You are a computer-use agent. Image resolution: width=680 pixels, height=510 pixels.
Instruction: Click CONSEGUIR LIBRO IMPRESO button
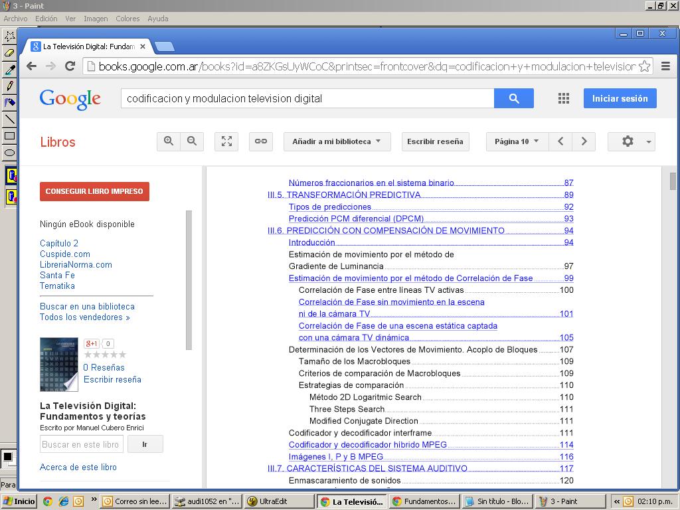tap(94, 191)
